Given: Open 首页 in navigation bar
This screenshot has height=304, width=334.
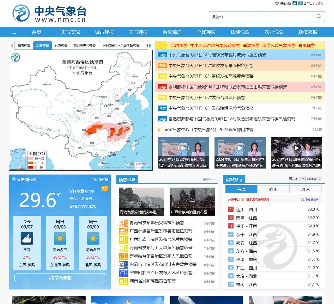Looking at the screenshot, I should tap(37, 32).
